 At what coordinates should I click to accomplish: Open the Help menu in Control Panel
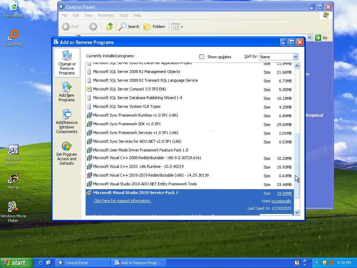tap(137, 15)
